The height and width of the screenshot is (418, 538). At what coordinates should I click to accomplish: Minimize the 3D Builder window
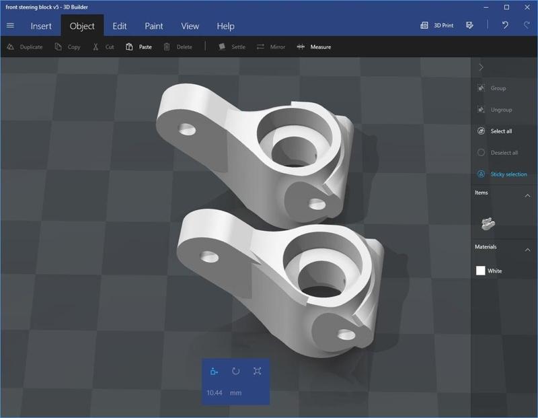[x=486, y=7]
